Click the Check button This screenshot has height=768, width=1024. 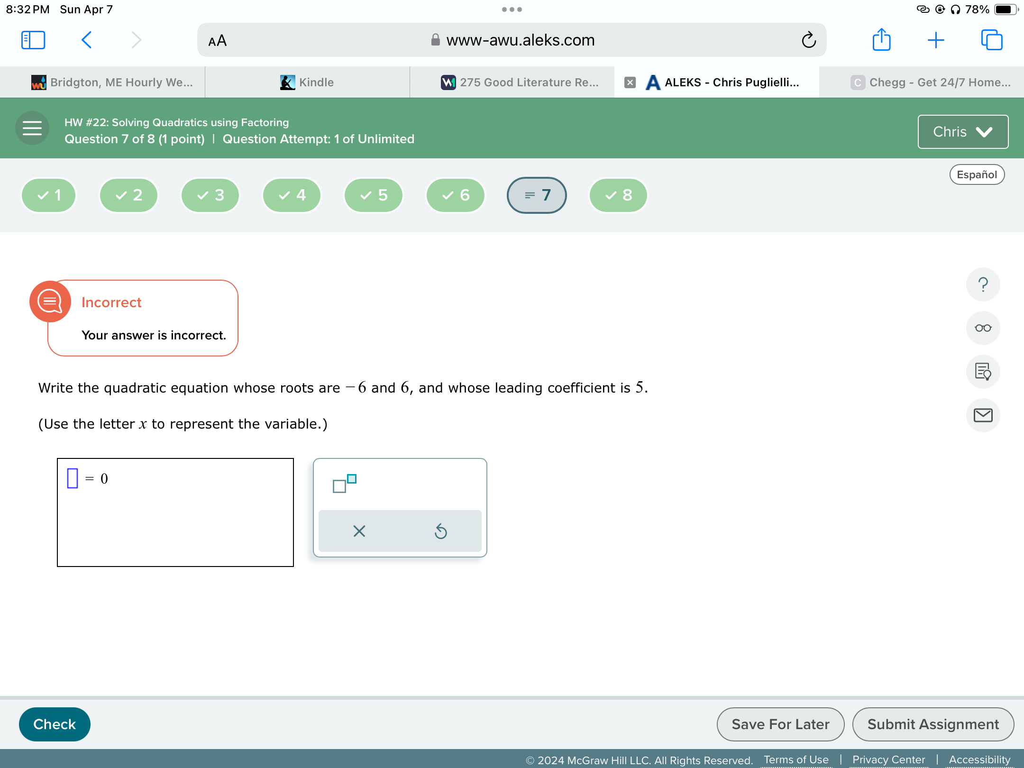(54, 724)
